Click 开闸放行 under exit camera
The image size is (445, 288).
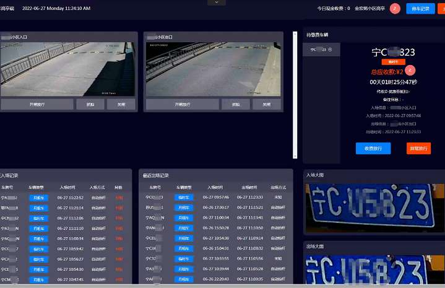(183, 105)
